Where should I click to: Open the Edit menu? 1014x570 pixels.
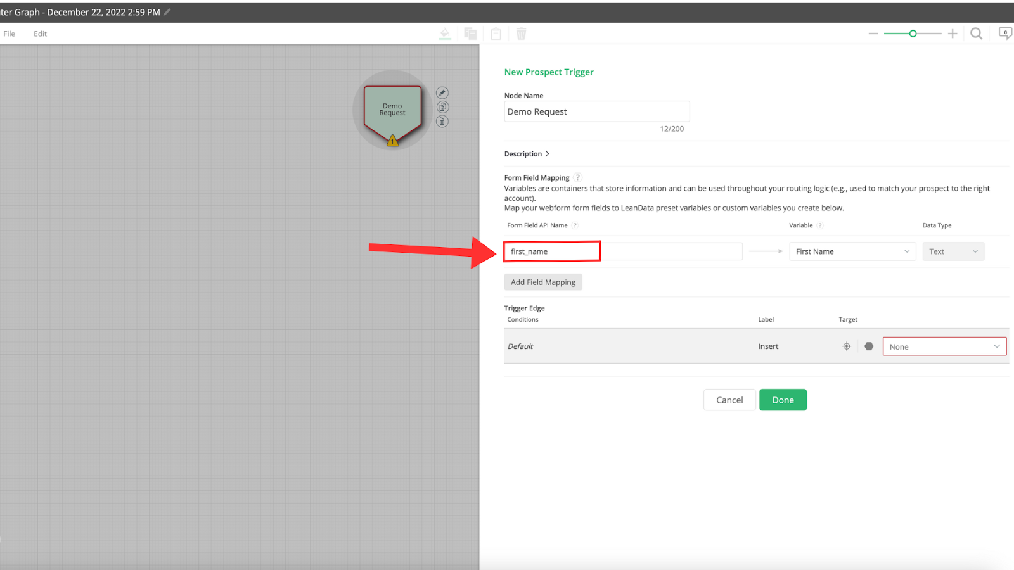click(41, 34)
